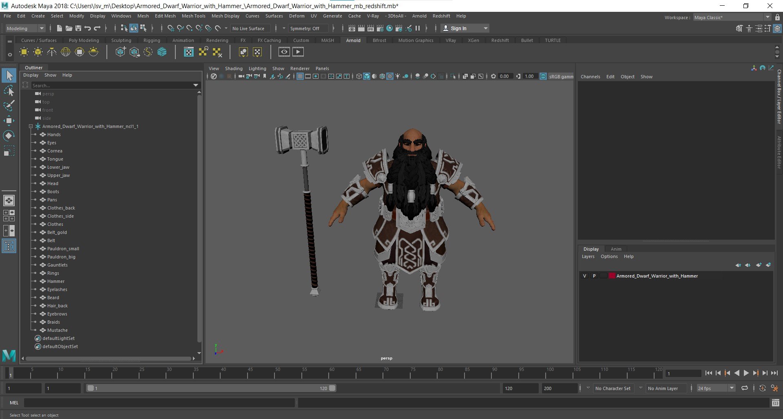Image resolution: width=783 pixels, height=419 pixels.
Task: Toggle the viewport grid display icon
Action: click(x=300, y=76)
